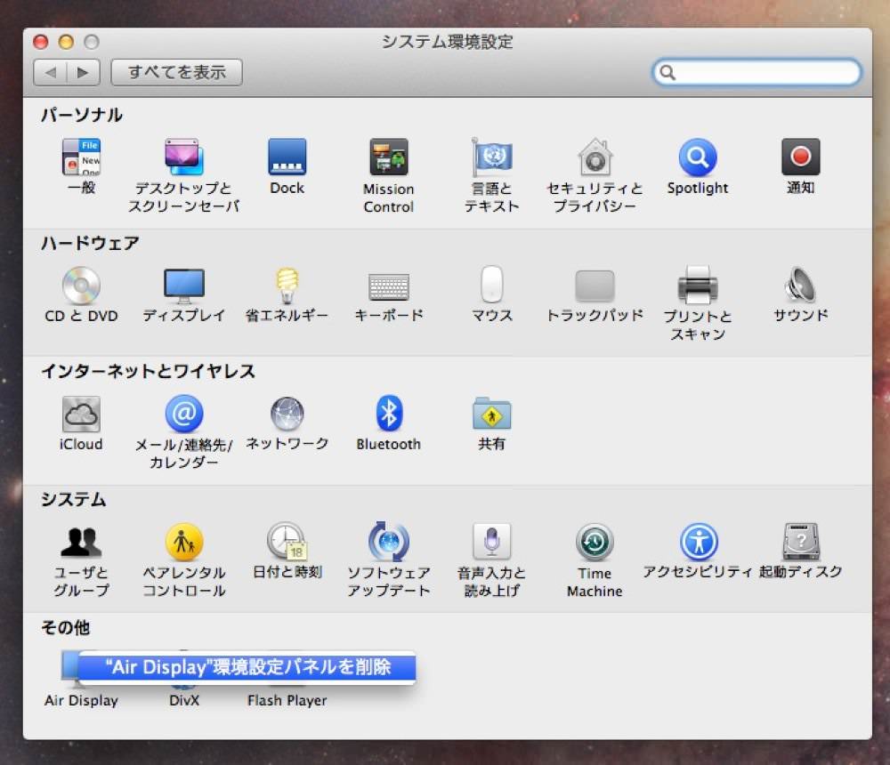The height and width of the screenshot is (765, 890).
Task: Open Spotlight preferences
Action: [x=698, y=157]
